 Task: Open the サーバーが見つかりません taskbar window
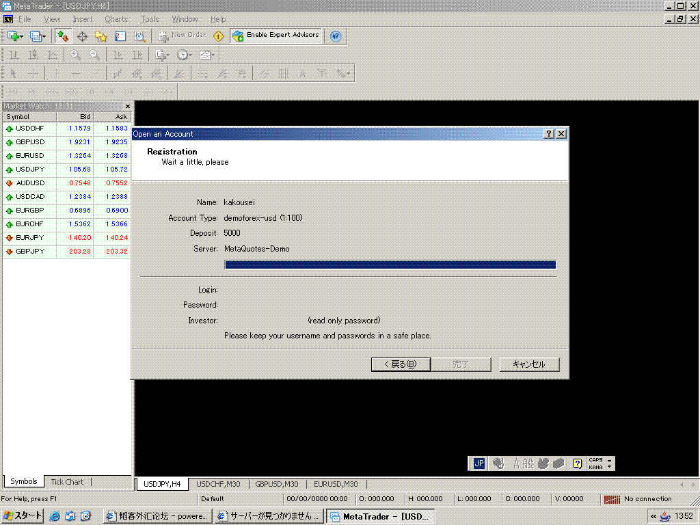(x=269, y=517)
